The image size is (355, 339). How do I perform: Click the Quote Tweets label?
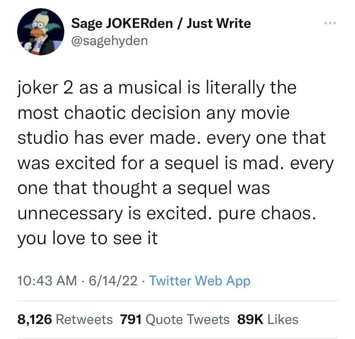click(x=188, y=319)
